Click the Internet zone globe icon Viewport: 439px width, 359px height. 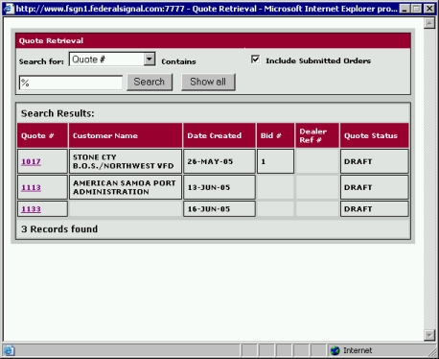335,350
